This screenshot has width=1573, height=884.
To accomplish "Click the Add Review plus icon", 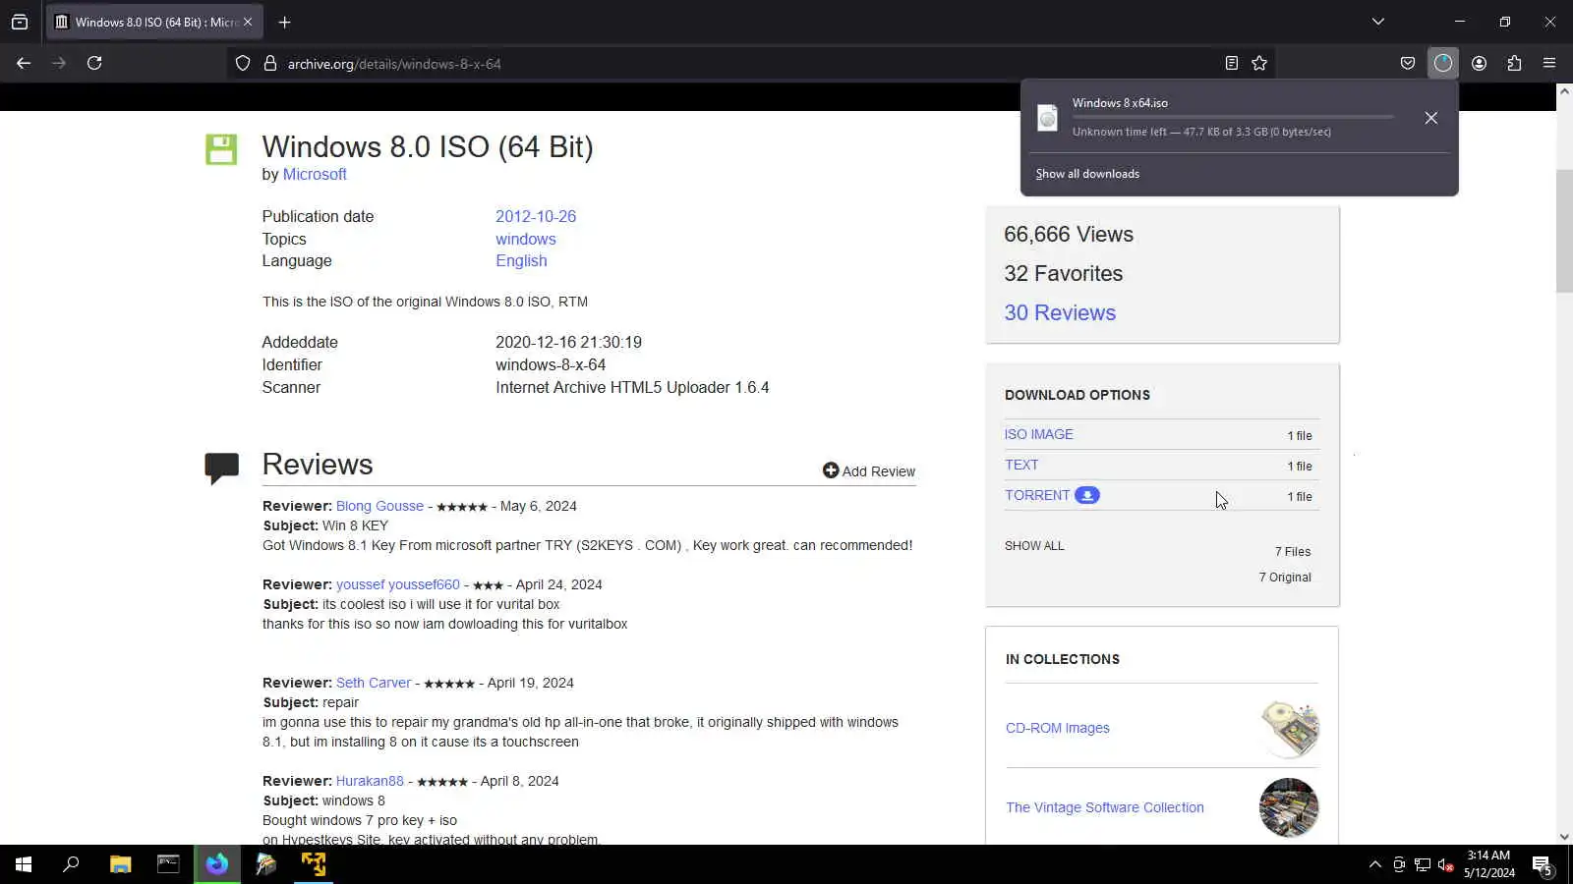I will 831,470.
